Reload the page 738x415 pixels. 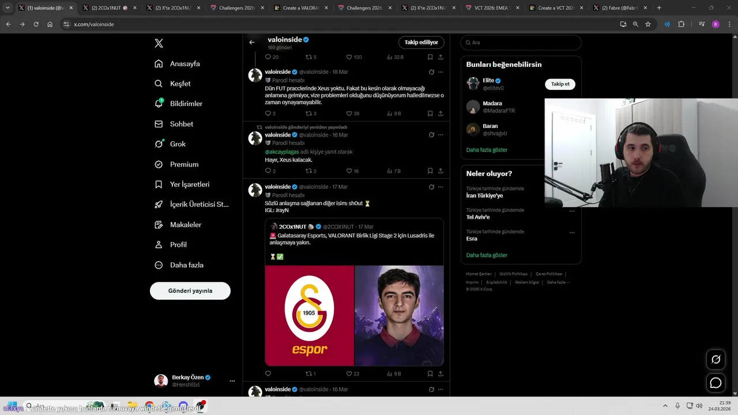(36, 24)
